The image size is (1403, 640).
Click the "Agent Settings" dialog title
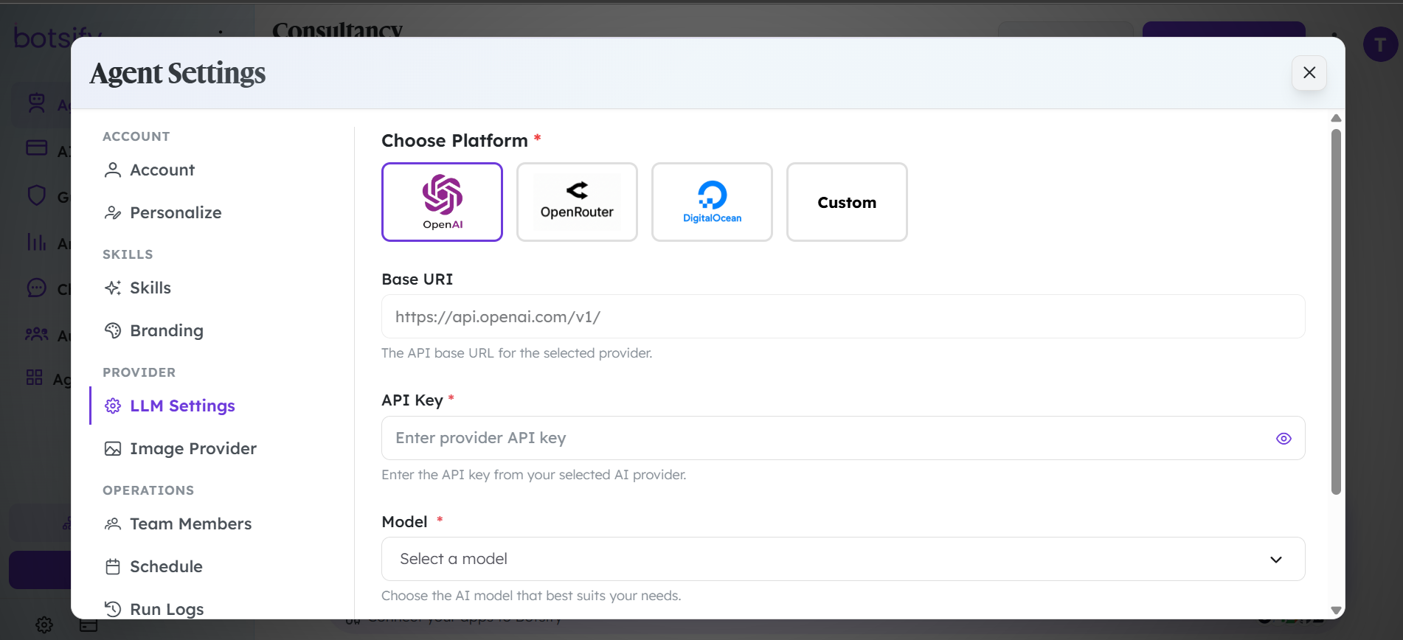[178, 74]
